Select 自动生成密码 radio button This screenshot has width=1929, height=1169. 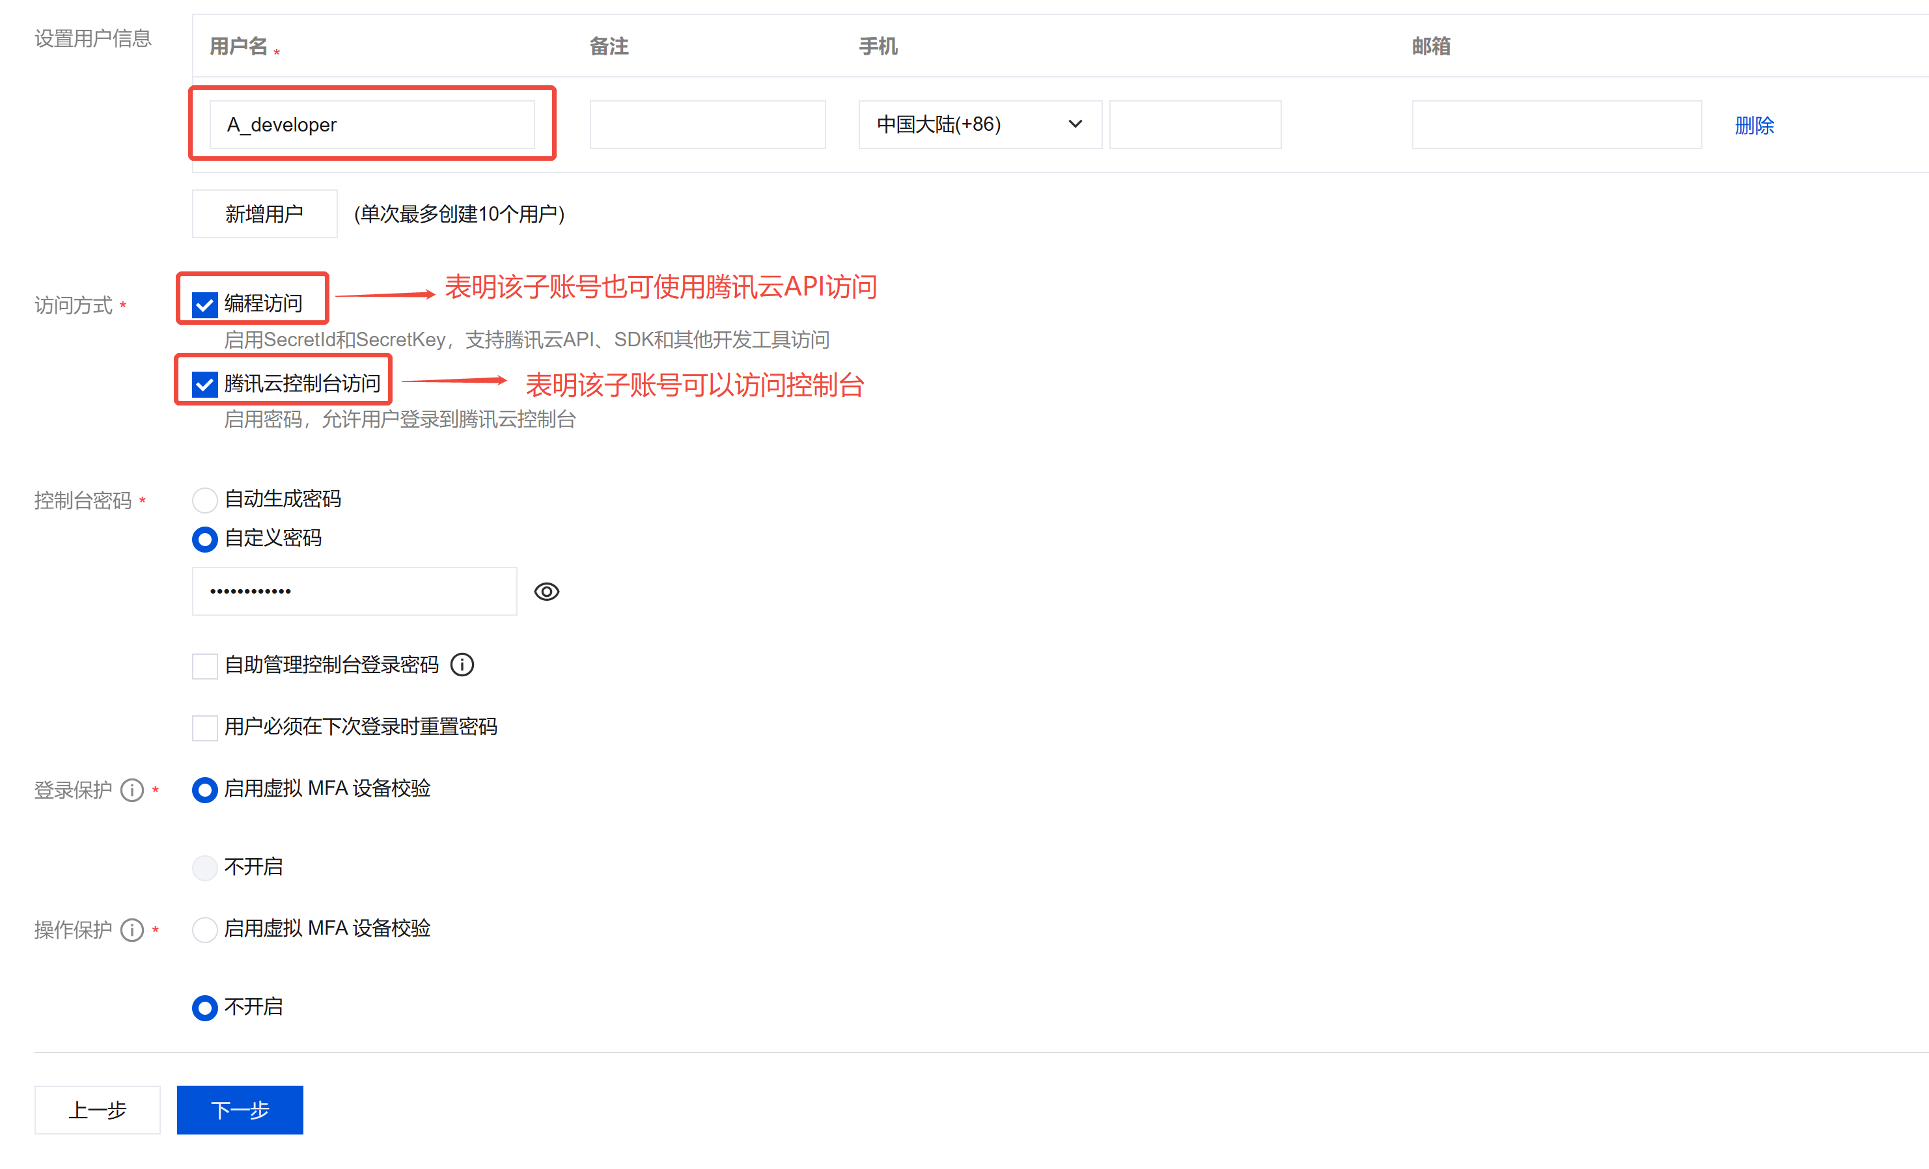[x=205, y=499]
